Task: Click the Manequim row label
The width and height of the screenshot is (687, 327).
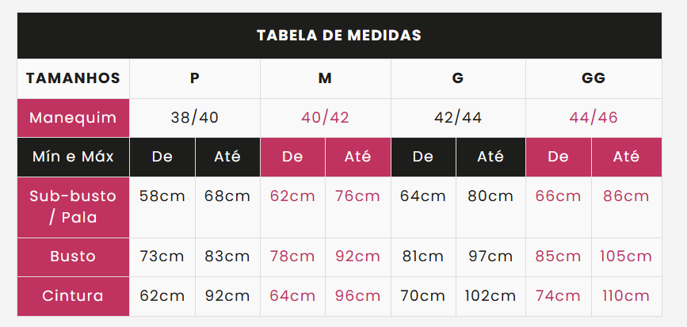Action: coord(73,118)
